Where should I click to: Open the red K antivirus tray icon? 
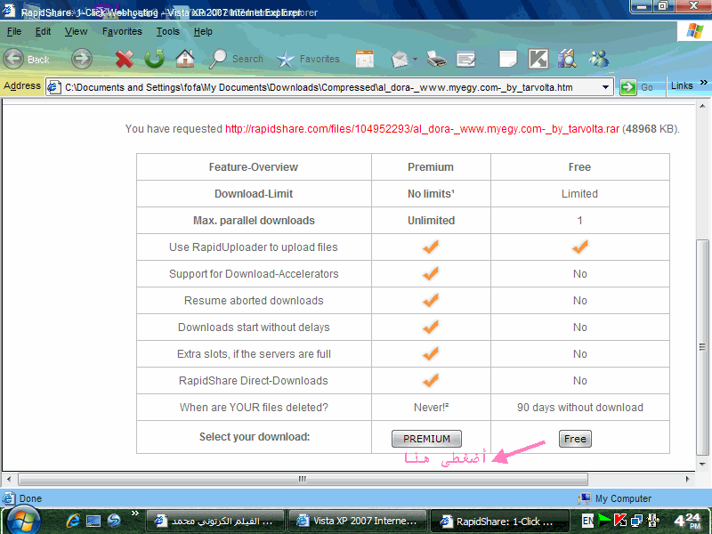click(620, 520)
